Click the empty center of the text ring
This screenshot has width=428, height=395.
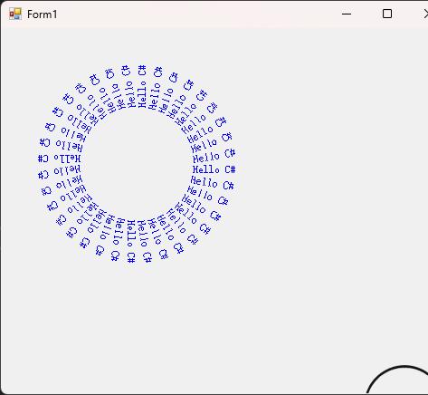click(x=137, y=163)
